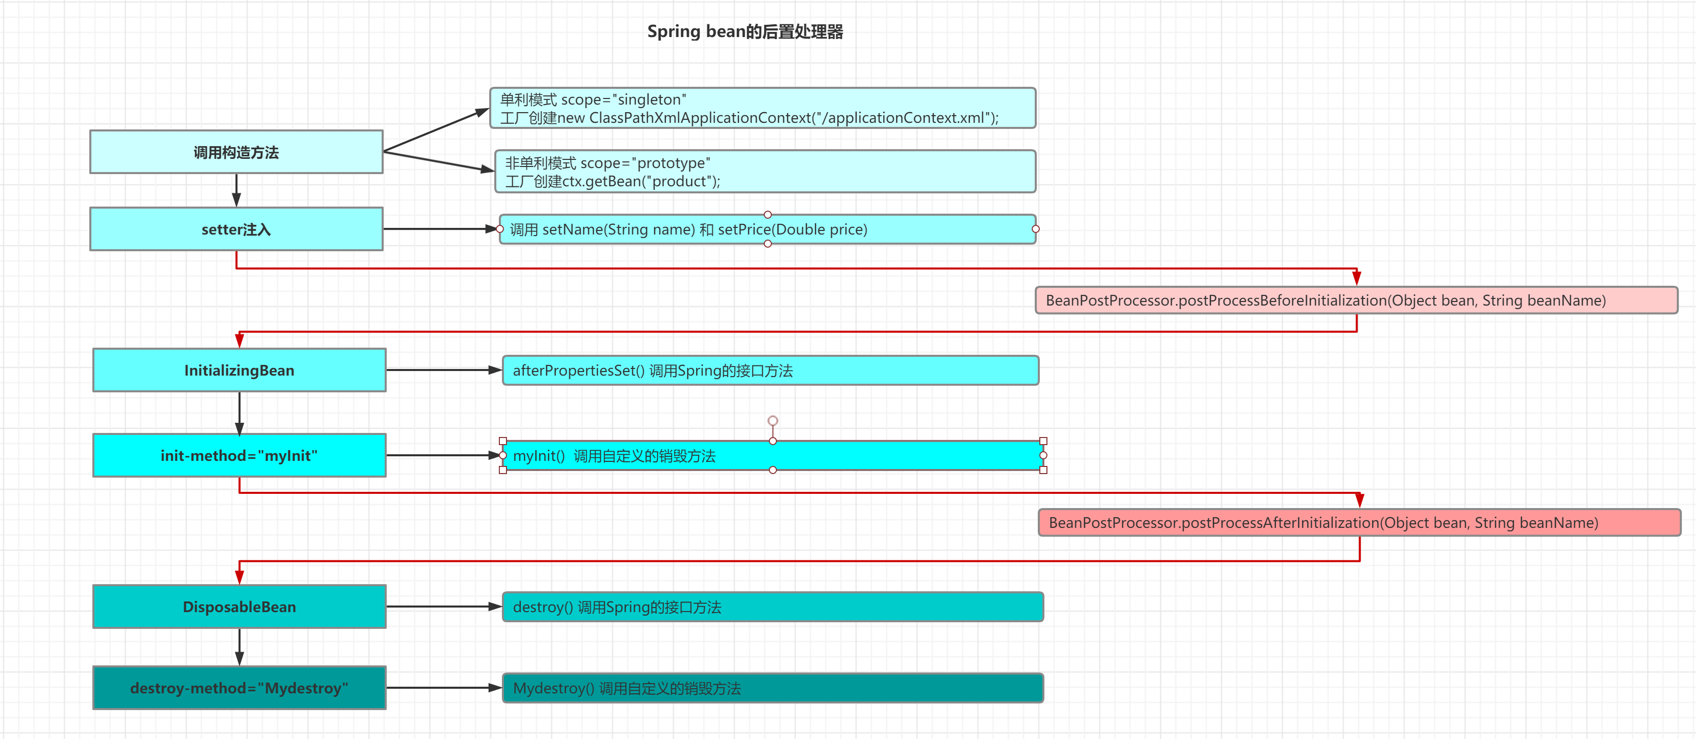This screenshot has height=739, width=1696.
Task: Select the postProcessAfterInitialization box
Action: [1360, 522]
